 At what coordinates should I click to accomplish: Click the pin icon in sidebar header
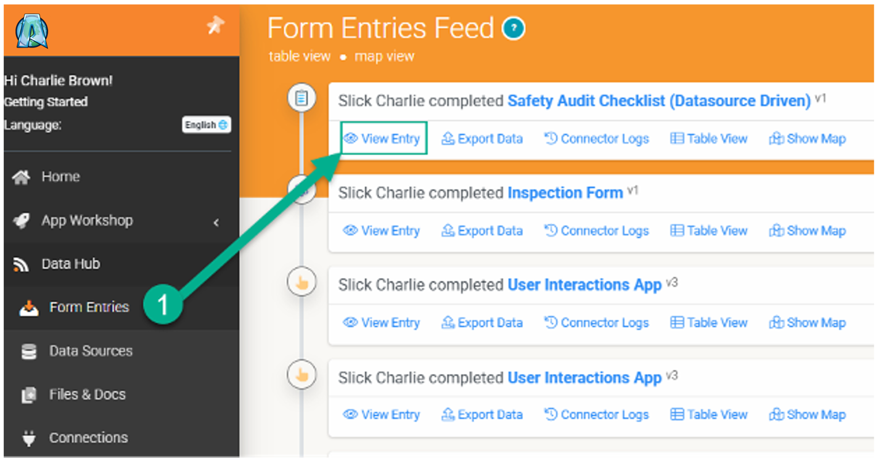coord(215,25)
